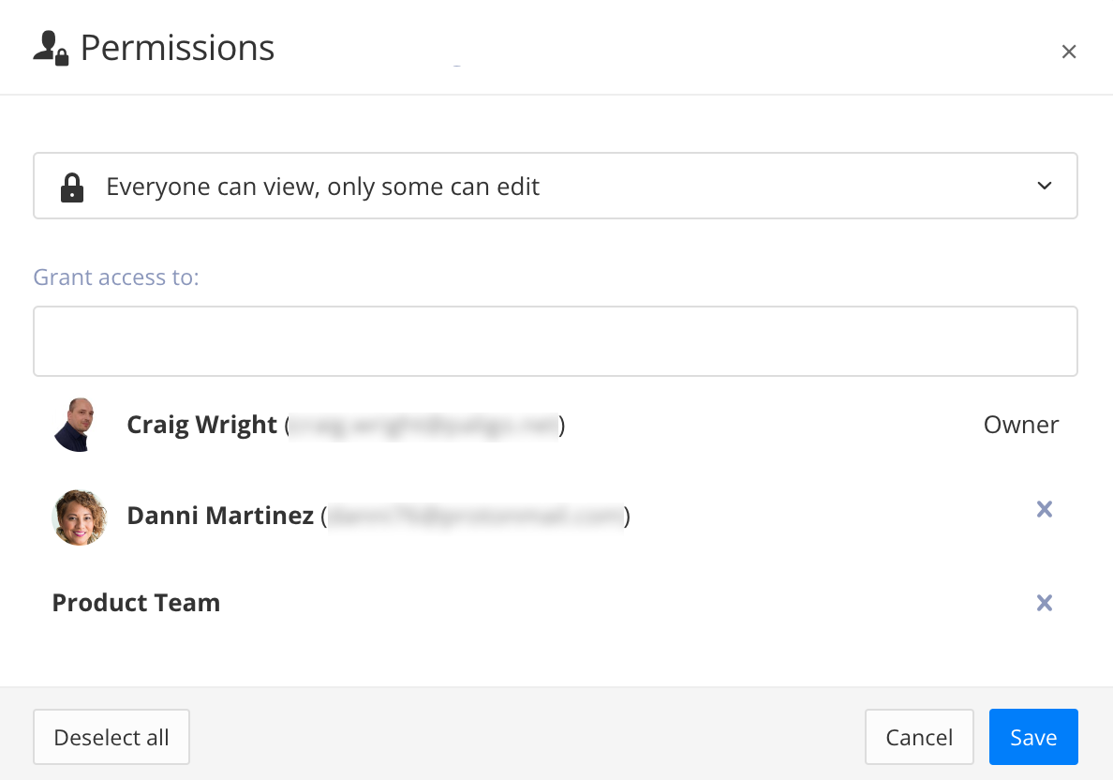The height and width of the screenshot is (780, 1113).
Task: Save the permission changes
Action: 1033,737
